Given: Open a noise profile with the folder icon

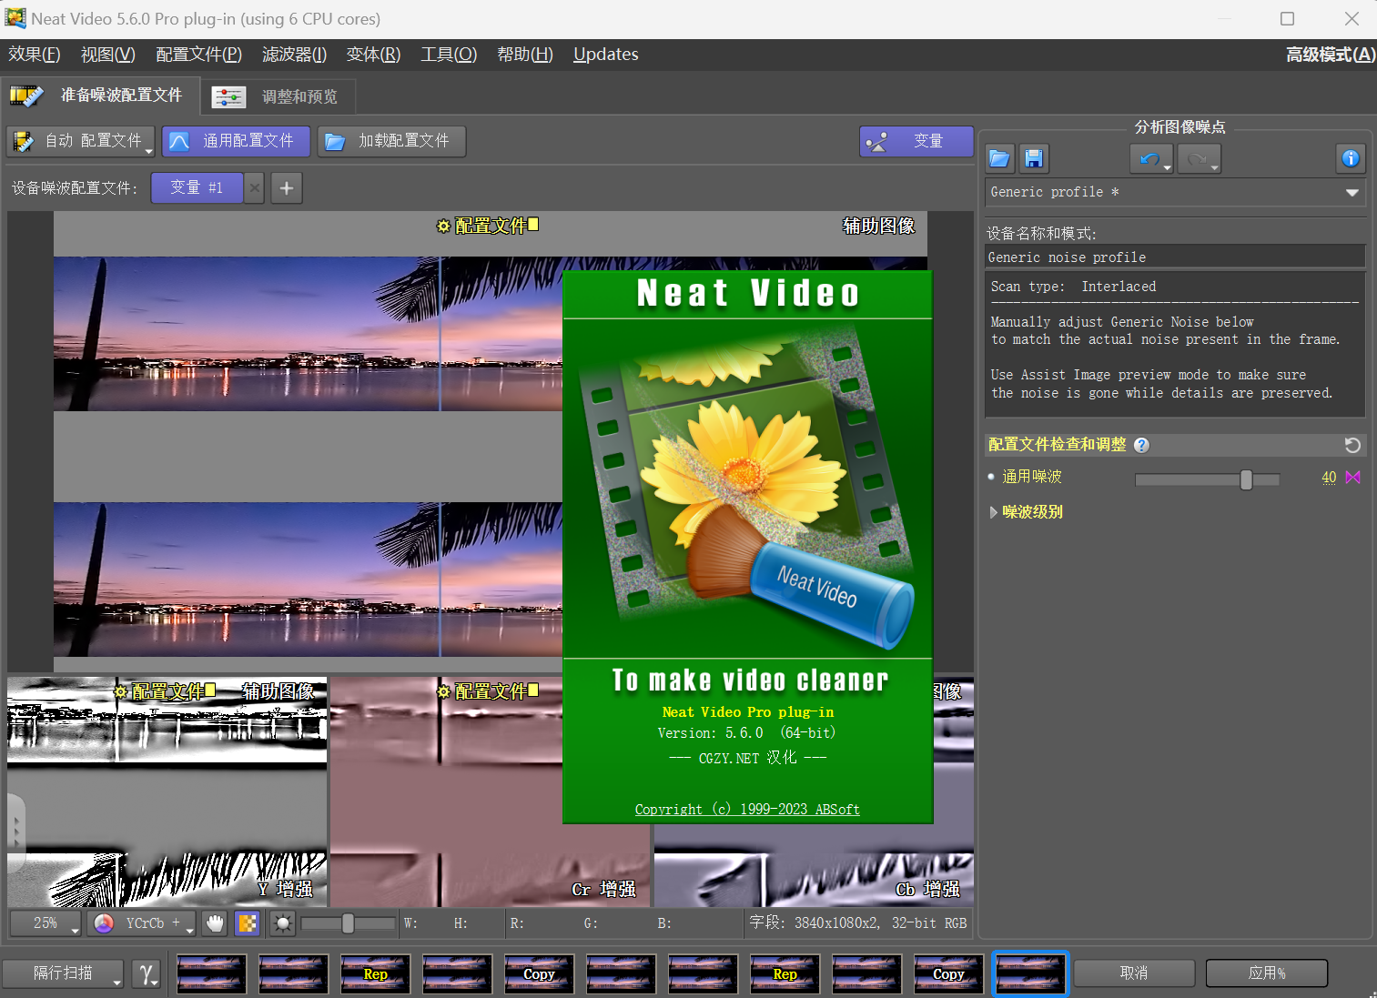Looking at the screenshot, I should [x=999, y=158].
